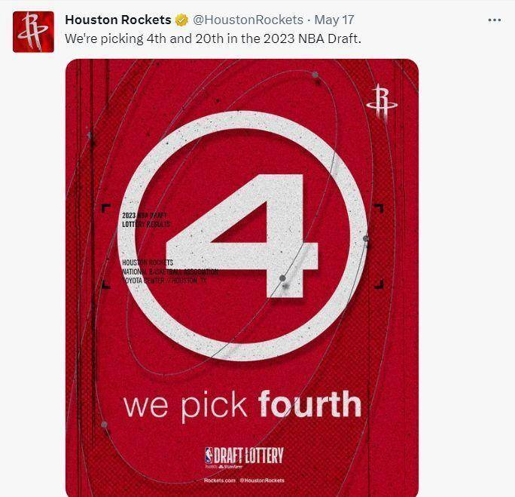Click the State Farm sponsor logo
The height and width of the screenshot is (497, 515).
(x=230, y=467)
